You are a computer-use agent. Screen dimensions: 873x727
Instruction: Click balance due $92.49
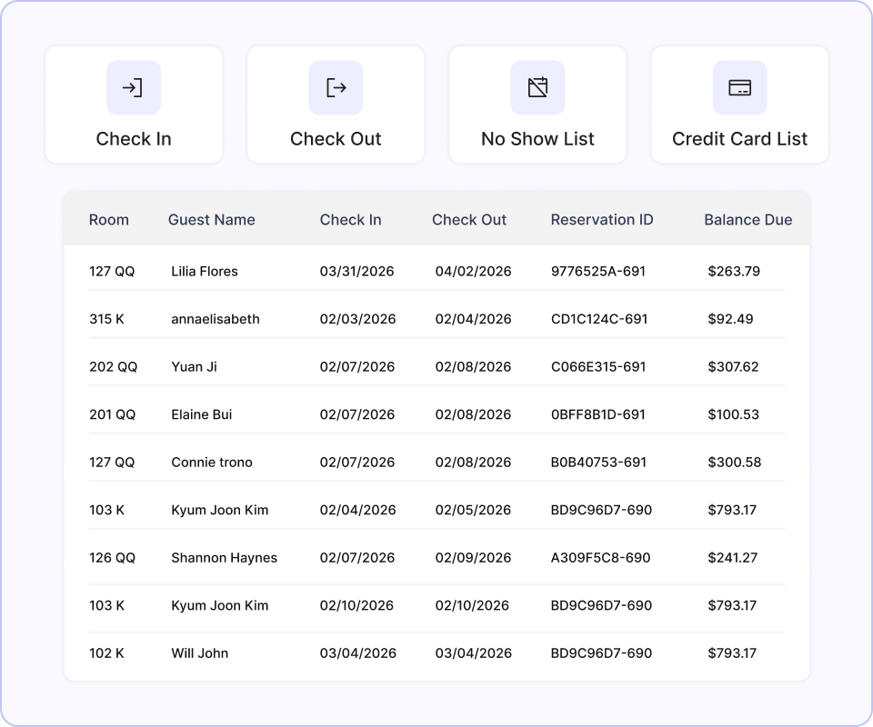730,319
